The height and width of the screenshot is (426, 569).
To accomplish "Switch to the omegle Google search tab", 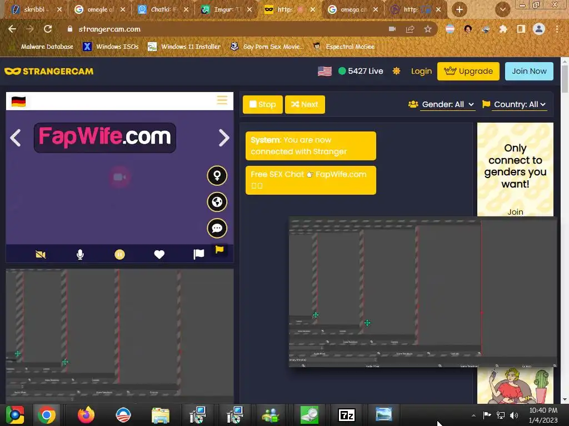I will point(99,9).
